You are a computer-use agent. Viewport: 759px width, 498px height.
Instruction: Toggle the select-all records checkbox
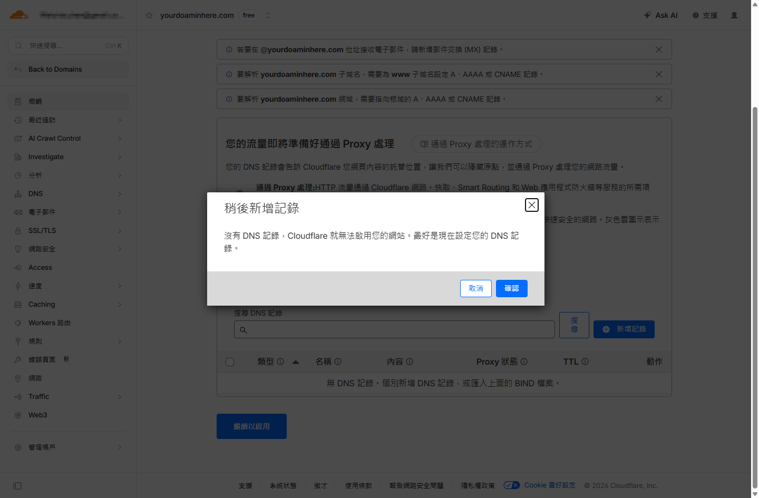230,362
